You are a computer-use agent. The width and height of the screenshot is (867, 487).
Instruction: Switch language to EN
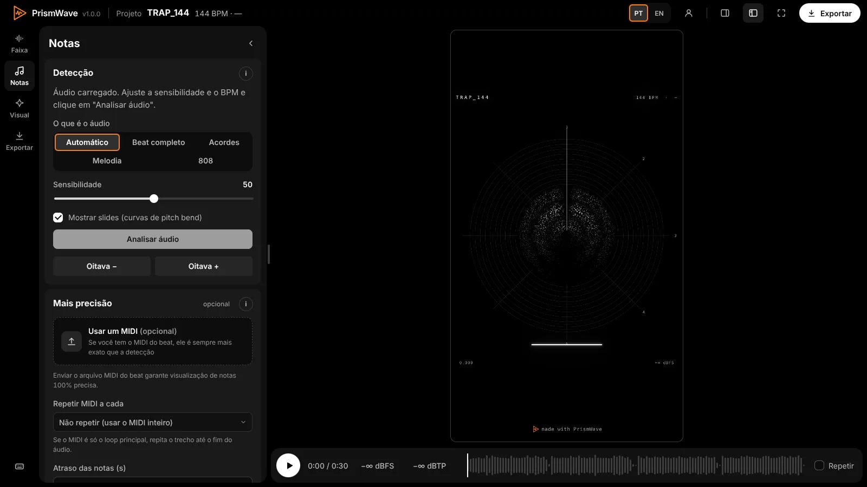tap(659, 13)
